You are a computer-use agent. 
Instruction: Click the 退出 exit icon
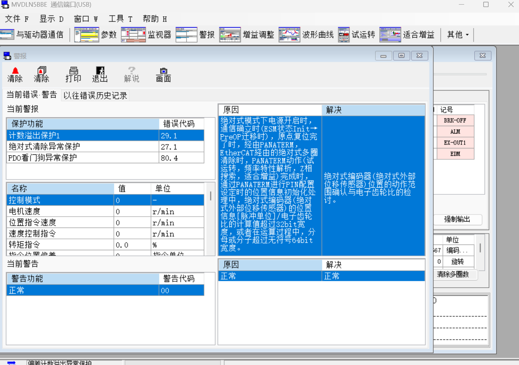pyautogui.click(x=100, y=75)
